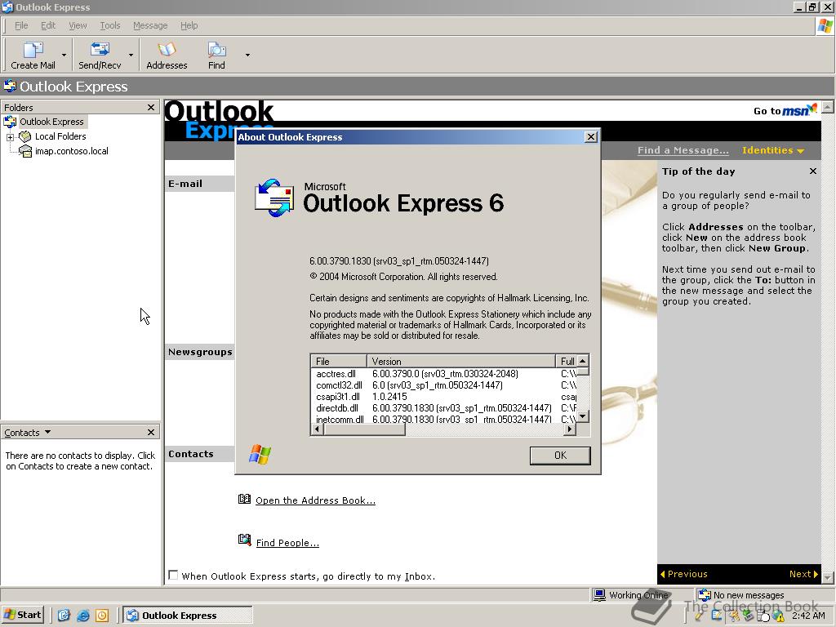Launch Internet Explorer from quick launch
Viewport: 836px width, 627px height.
(x=82, y=616)
